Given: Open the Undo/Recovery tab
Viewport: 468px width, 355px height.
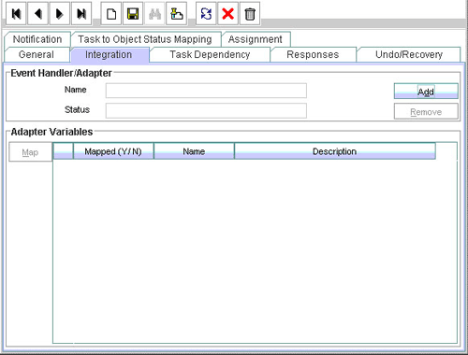Looking at the screenshot, I should tap(409, 54).
